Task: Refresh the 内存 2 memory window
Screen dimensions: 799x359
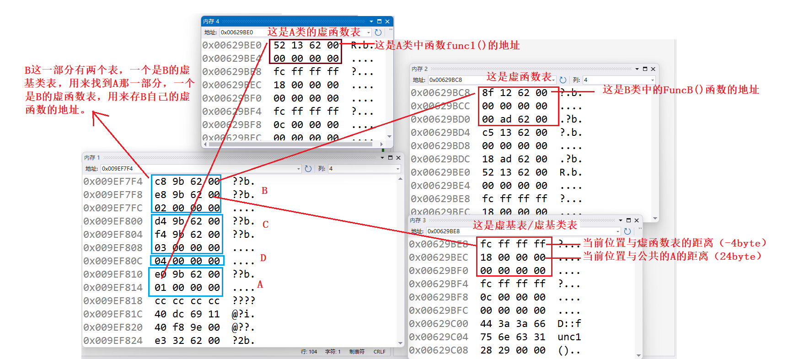Action: [x=563, y=80]
